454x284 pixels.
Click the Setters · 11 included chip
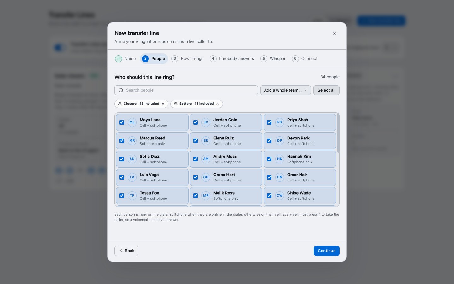pyautogui.click(x=196, y=104)
